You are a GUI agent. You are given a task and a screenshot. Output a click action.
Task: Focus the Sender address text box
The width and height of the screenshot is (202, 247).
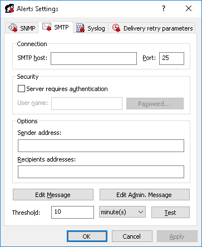click(x=101, y=146)
